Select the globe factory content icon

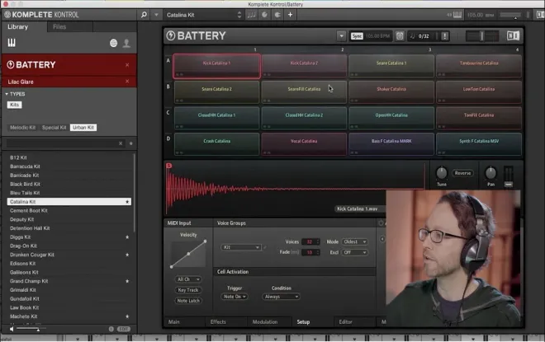tap(113, 43)
